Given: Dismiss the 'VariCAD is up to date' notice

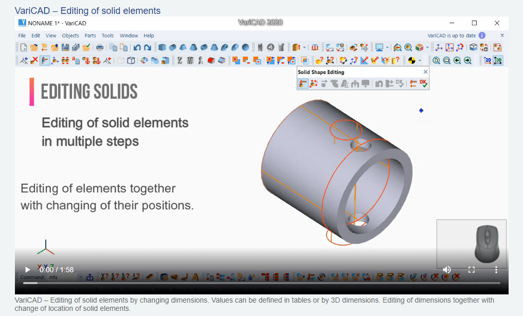Looking at the screenshot, I should pyautogui.click(x=502, y=36).
